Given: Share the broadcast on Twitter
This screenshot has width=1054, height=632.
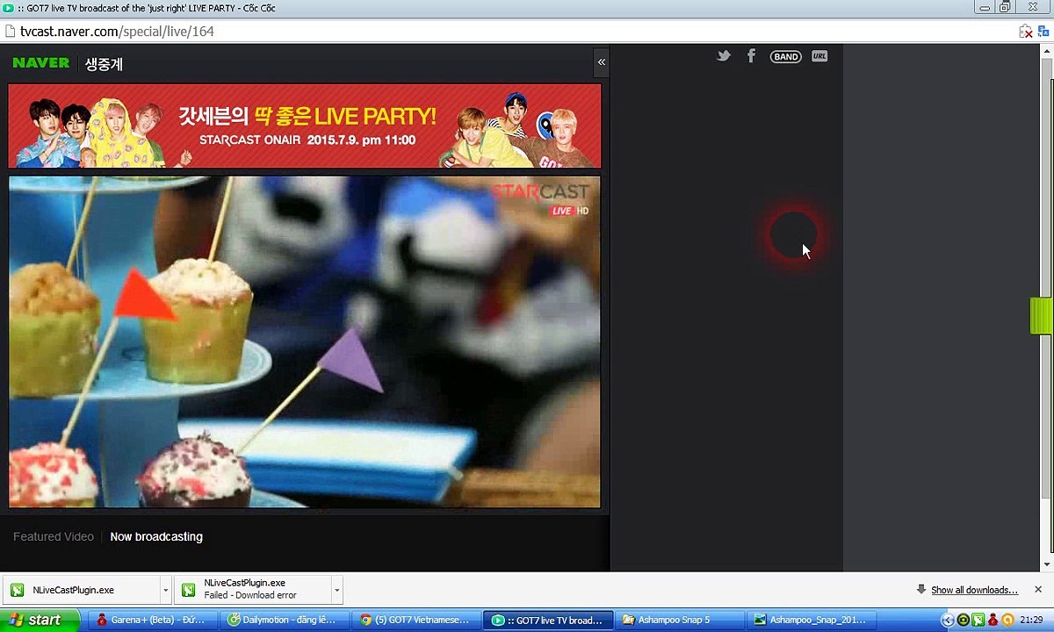Looking at the screenshot, I should coord(724,56).
